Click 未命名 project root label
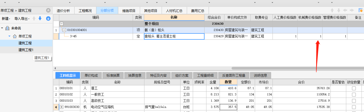The image size is (364, 112). click(16, 28)
